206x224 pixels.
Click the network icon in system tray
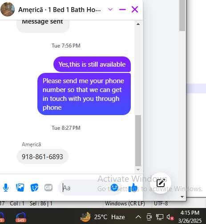160,217
